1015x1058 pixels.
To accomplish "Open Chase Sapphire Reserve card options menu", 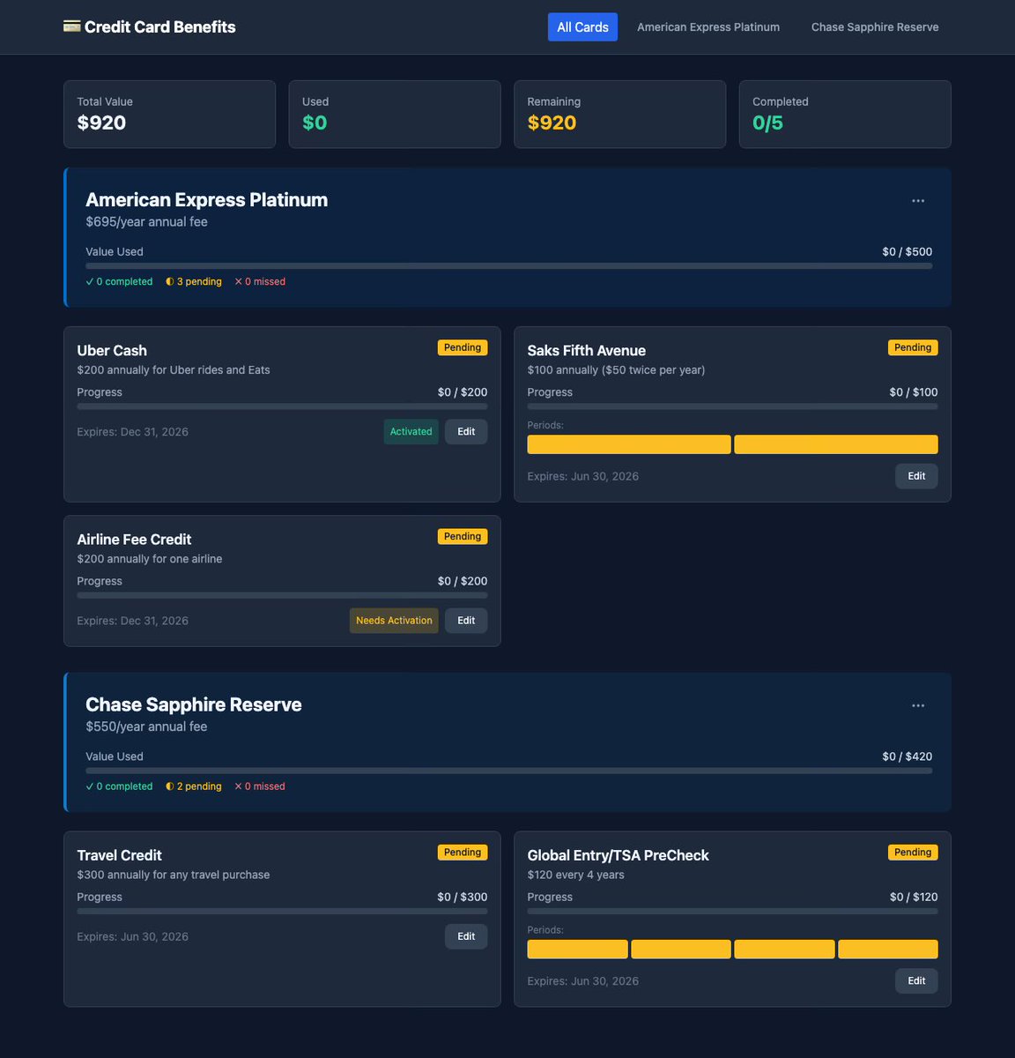I will click(x=918, y=705).
